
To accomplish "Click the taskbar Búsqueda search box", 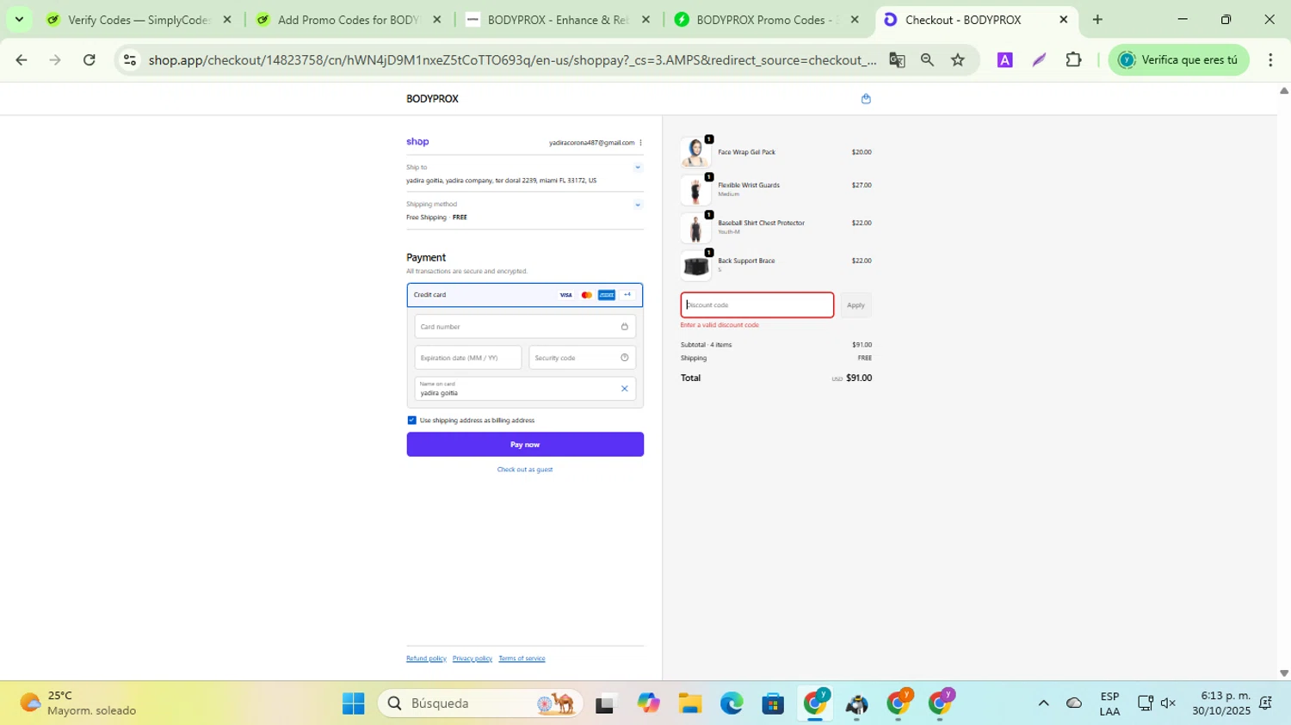I will point(480,703).
